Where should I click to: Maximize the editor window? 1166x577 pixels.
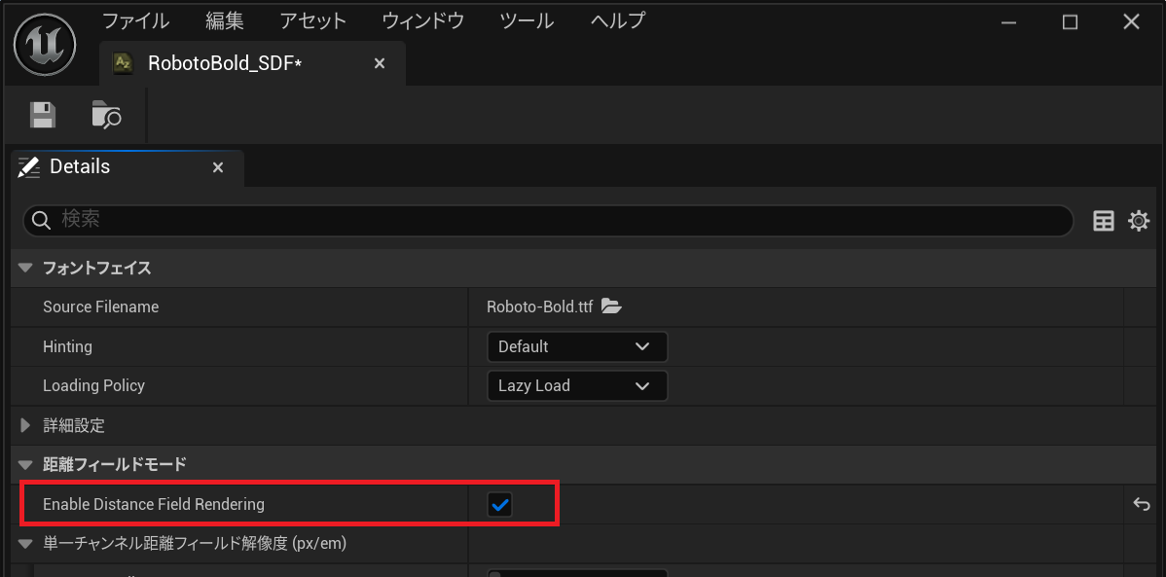pos(1070,22)
